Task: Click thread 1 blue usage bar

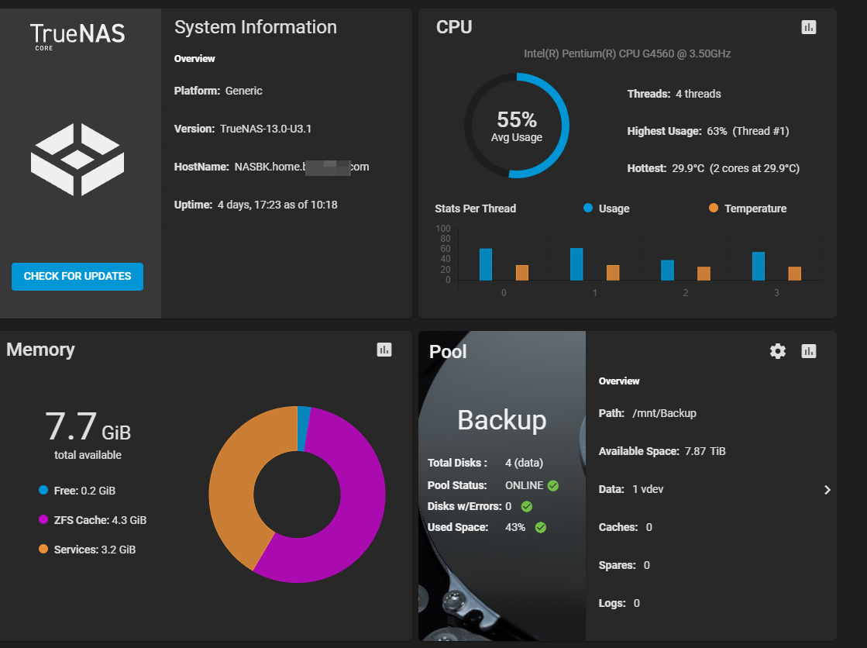Action: pyautogui.click(x=576, y=264)
